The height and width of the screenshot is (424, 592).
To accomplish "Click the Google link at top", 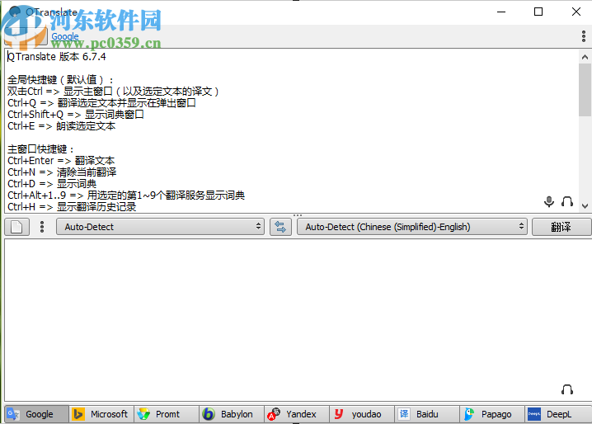I will [65, 36].
